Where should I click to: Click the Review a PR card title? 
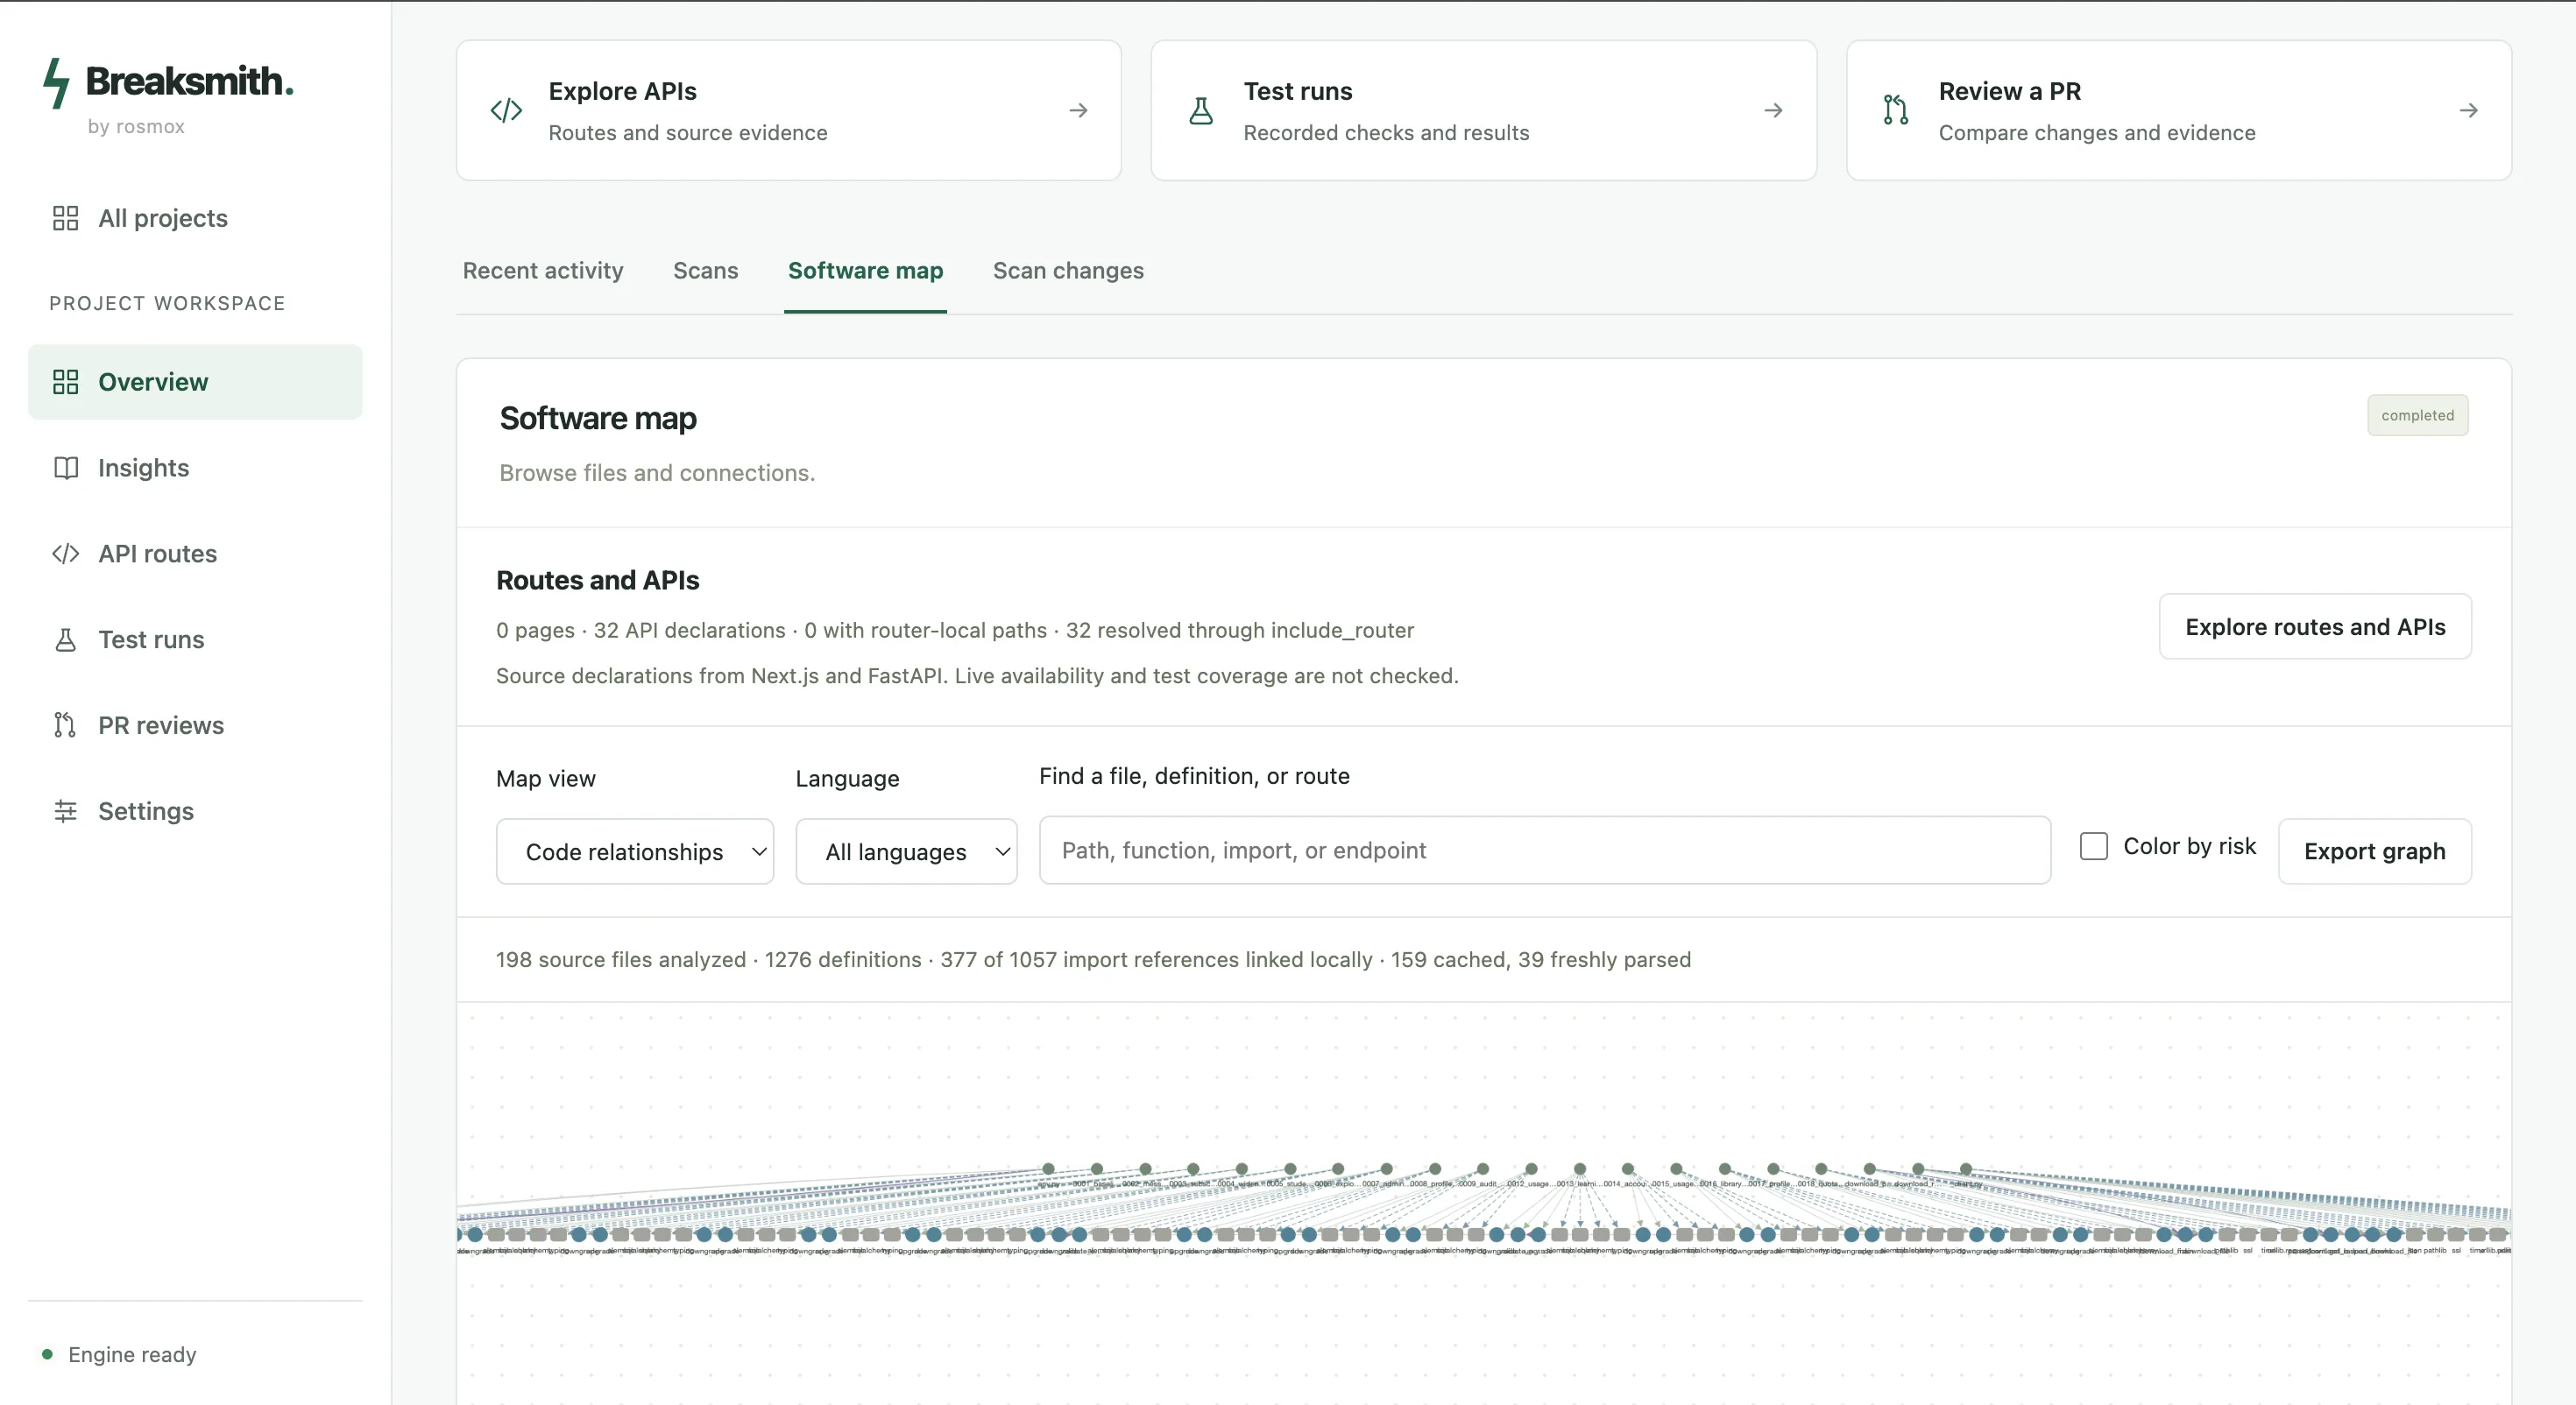click(2010, 91)
